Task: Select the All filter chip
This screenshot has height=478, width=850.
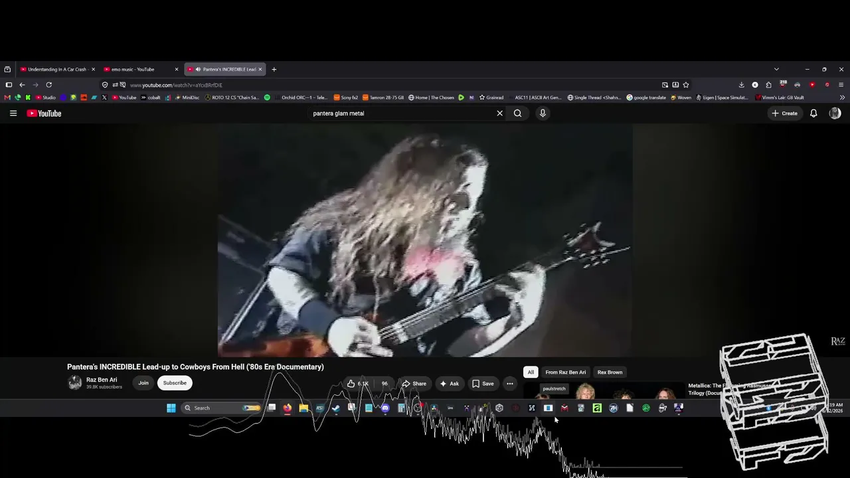Action: coord(531,372)
